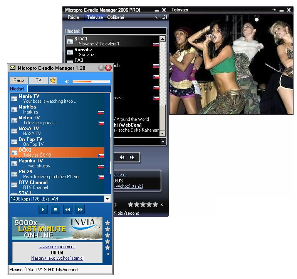The width and height of the screenshot is (297, 279).
Task: Click the TV icon beside RTV Channel
Action: pos(14,185)
